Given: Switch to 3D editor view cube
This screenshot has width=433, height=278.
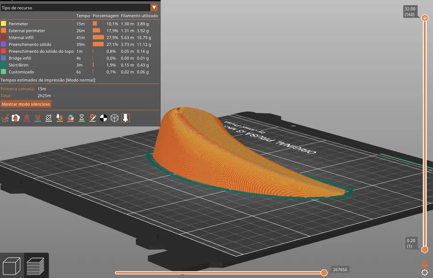Looking at the screenshot, I should [12, 266].
